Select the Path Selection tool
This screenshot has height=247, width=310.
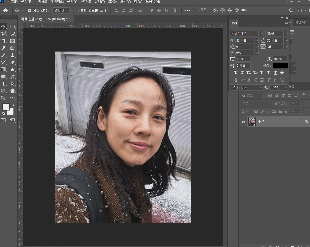click(x=12, y=84)
